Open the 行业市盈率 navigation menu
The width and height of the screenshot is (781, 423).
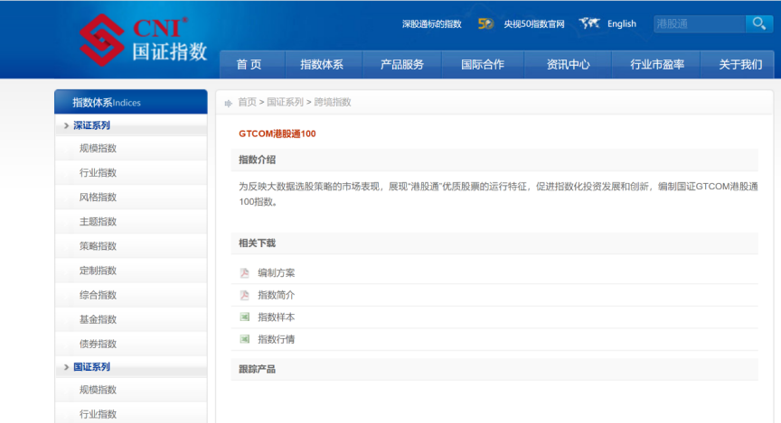657,64
